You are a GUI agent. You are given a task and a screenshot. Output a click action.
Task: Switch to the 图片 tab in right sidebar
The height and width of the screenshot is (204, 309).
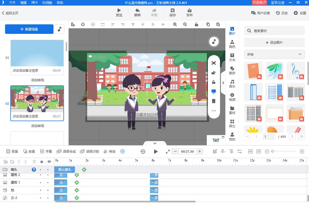coord(232,31)
